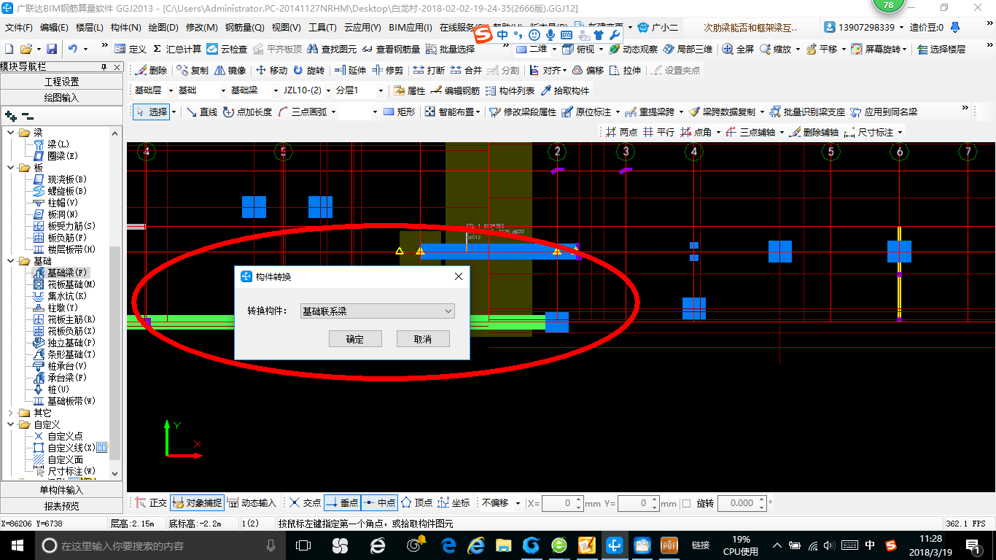
Task: Select the 修剪 trim tool
Action: click(x=388, y=71)
